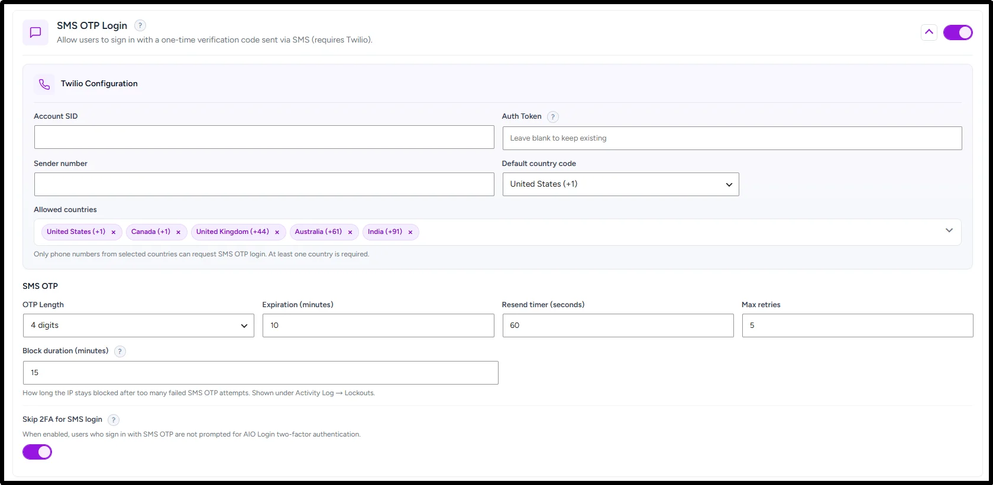Click the Auth Token input field

point(732,138)
